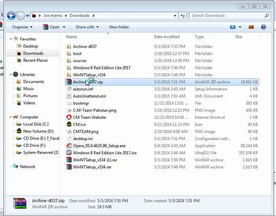Show the preview pane
The width and height of the screenshot is (276, 216).
[x=251, y=27]
